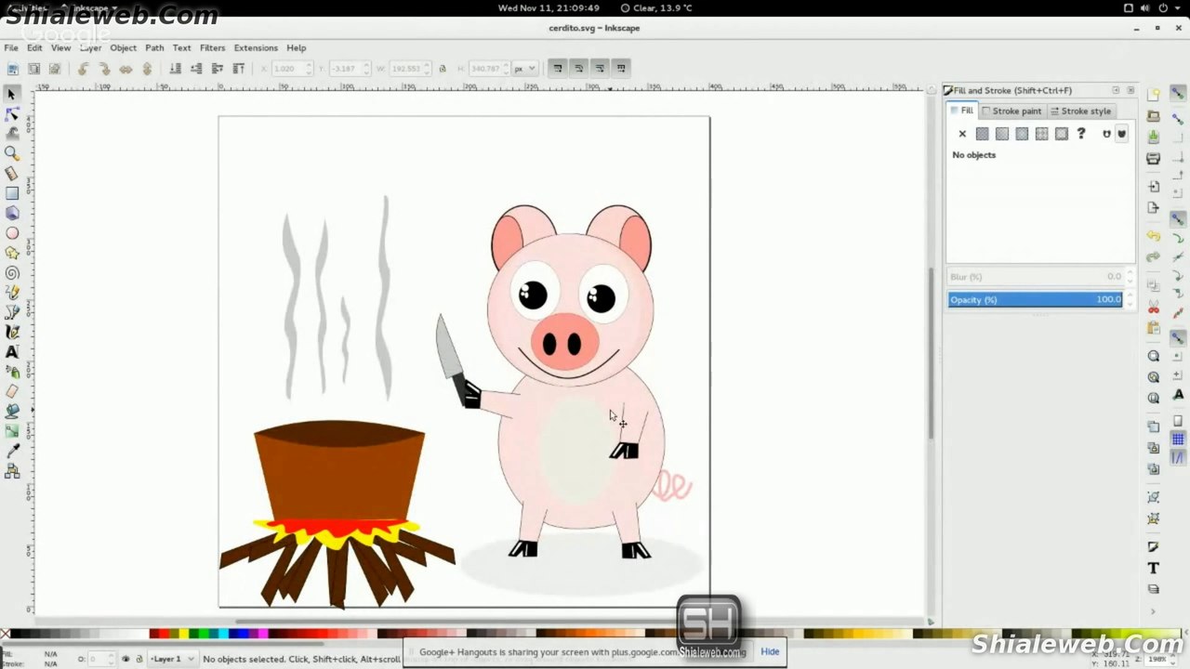The width and height of the screenshot is (1190, 669).
Task: Open the Object menu
Action: 123,47
